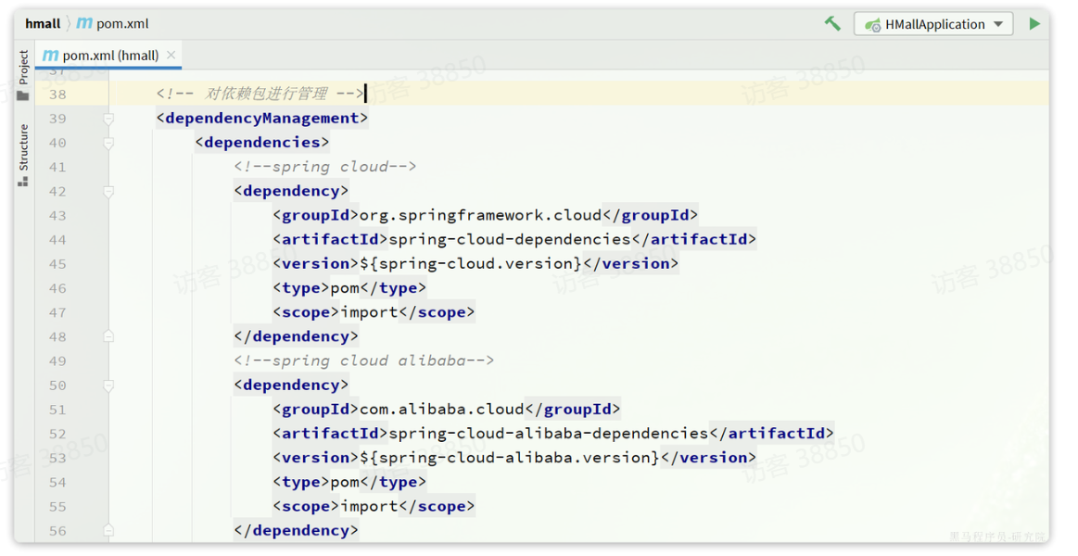Click the comment on line 38
This screenshot has width=1078, height=556.
[x=260, y=94]
